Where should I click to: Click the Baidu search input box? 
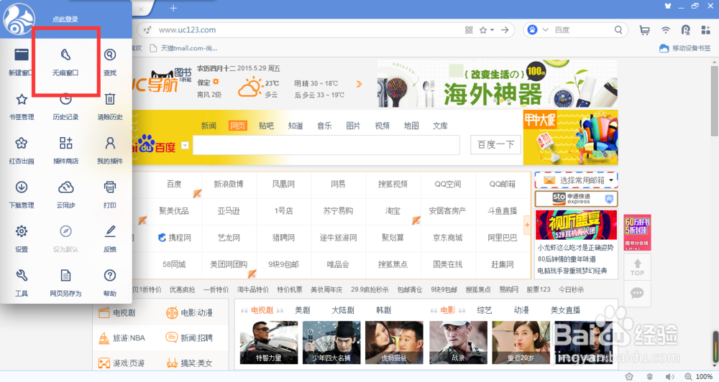pyautogui.click(x=326, y=145)
